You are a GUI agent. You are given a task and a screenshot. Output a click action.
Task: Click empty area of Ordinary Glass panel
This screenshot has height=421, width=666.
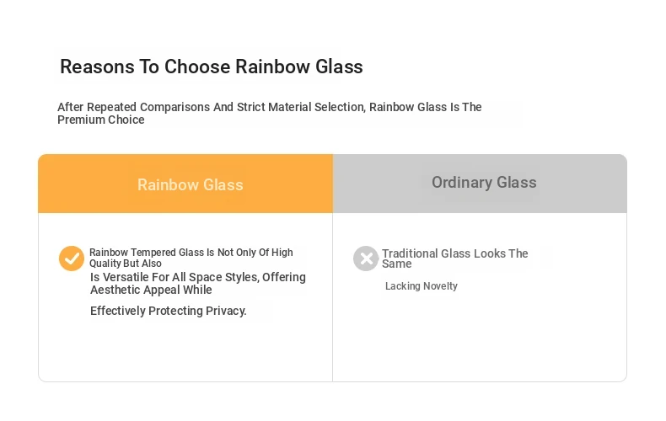coord(480,339)
